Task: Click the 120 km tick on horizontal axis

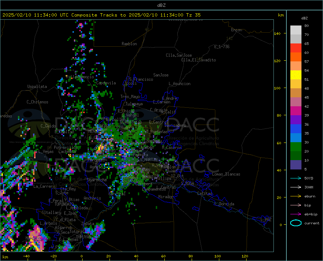Action: pyautogui.click(x=245, y=256)
